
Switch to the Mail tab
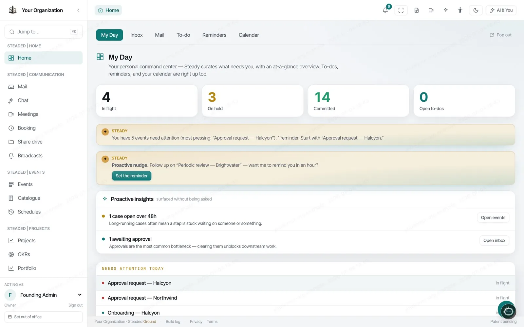pos(159,35)
